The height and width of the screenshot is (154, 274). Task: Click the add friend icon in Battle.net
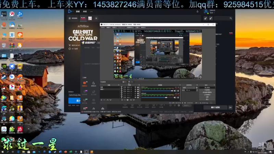[x=206, y=18]
